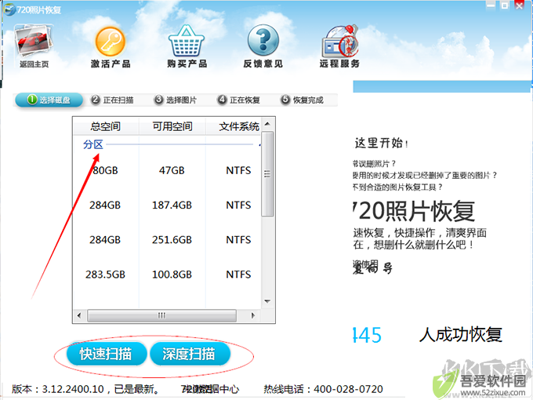Sort by 文件系统 column header
The width and height of the screenshot is (533, 400).
click(234, 126)
